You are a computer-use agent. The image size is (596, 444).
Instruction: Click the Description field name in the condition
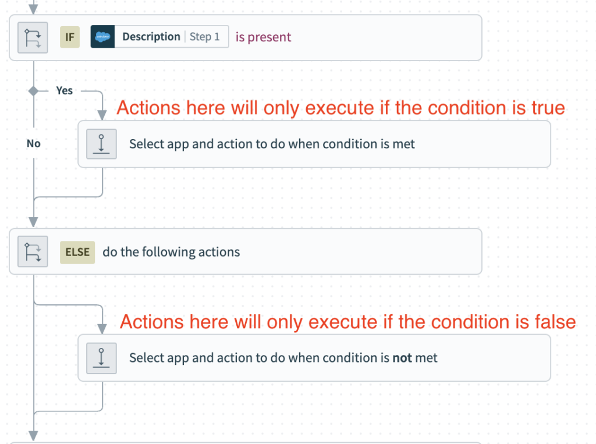coord(151,36)
